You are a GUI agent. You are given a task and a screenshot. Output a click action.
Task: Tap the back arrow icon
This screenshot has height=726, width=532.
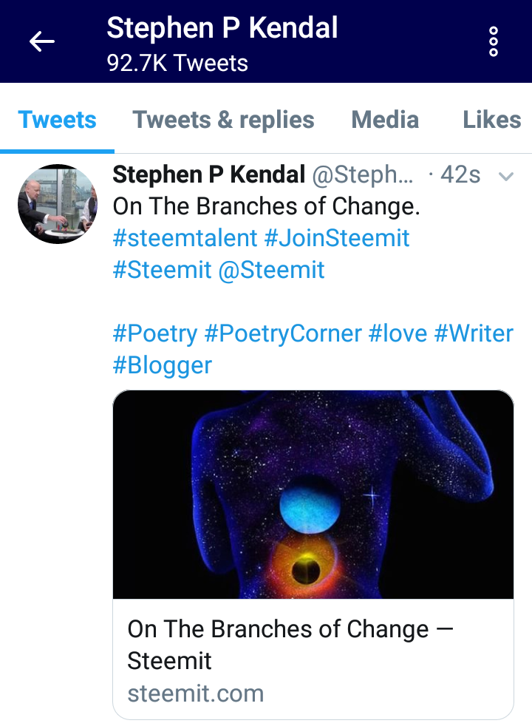(x=42, y=41)
